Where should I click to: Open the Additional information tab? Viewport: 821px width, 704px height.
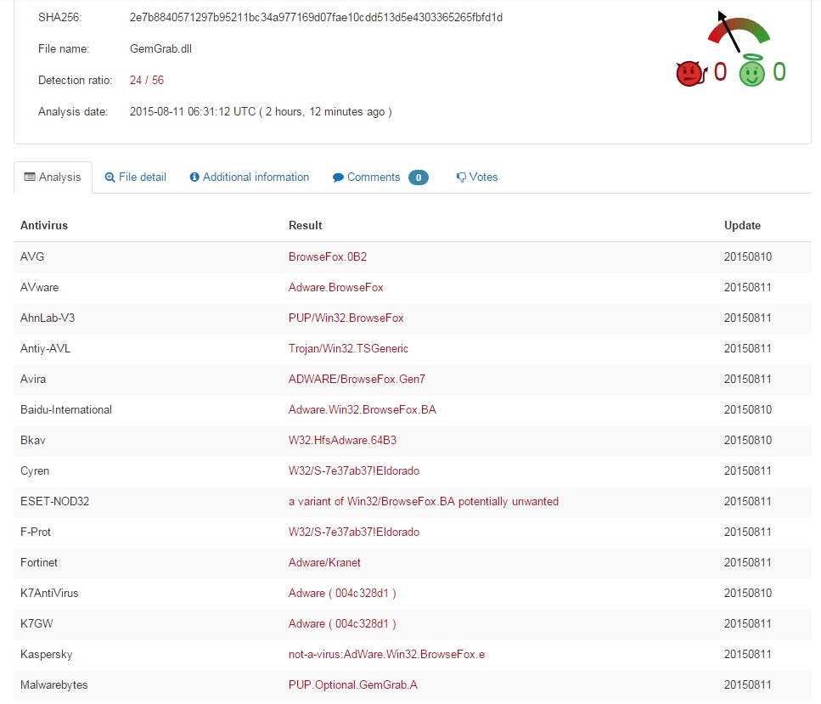pos(250,177)
